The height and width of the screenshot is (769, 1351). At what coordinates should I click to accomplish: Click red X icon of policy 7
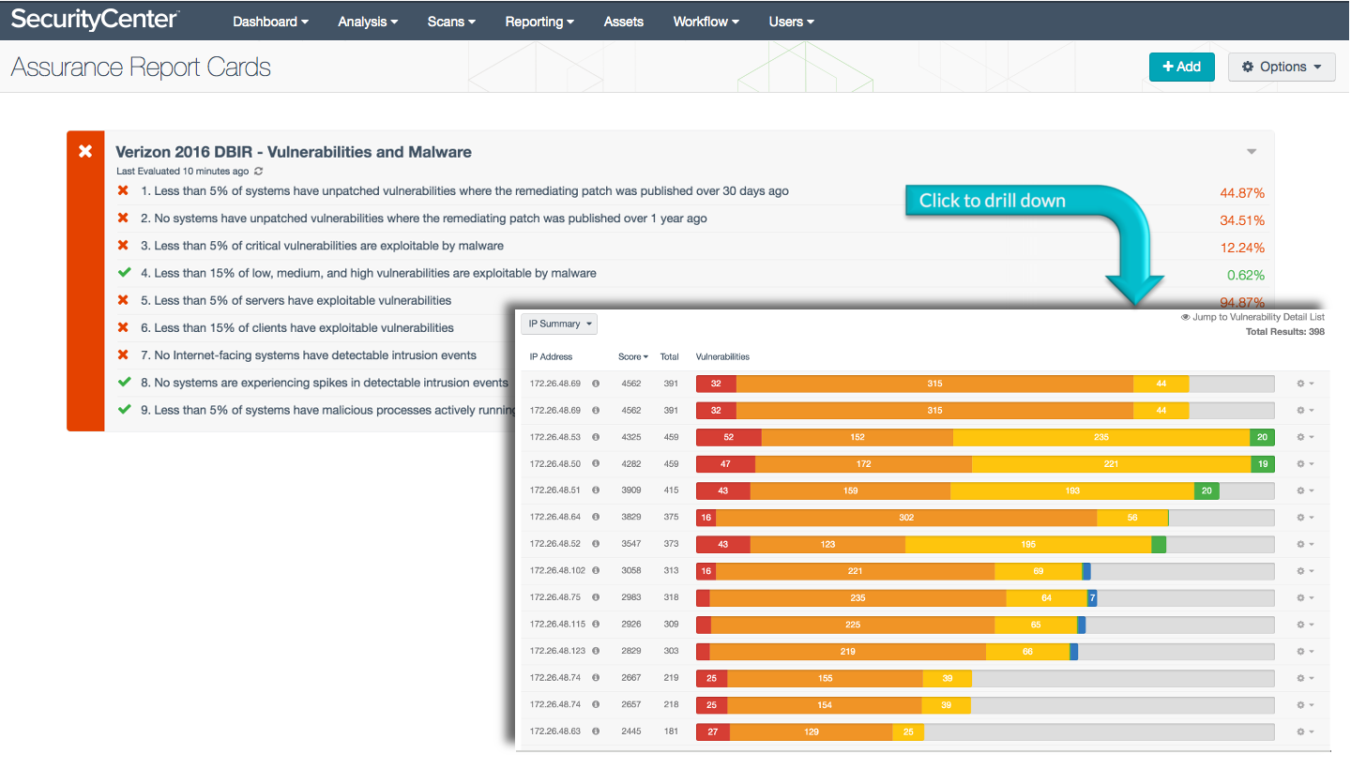pyautogui.click(x=123, y=355)
